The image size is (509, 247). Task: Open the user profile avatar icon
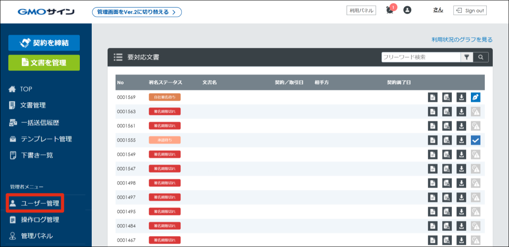(407, 10)
